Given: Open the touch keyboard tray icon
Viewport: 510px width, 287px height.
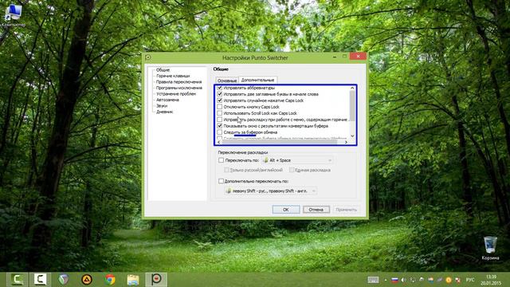Looking at the screenshot, I should pyautogui.click(x=373, y=280).
